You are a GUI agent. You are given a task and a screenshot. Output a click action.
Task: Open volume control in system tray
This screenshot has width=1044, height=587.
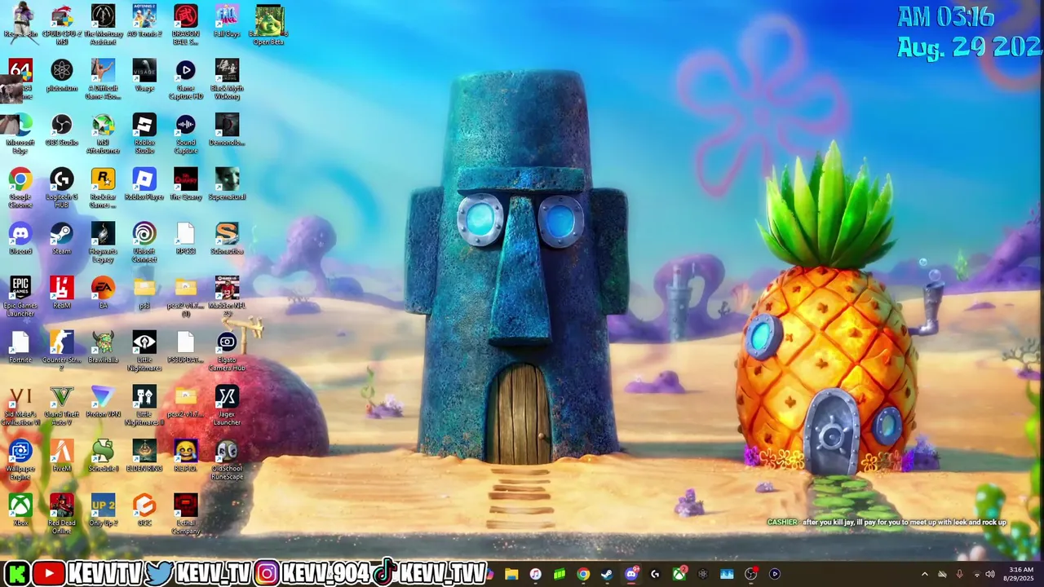click(x=990, y=574)
